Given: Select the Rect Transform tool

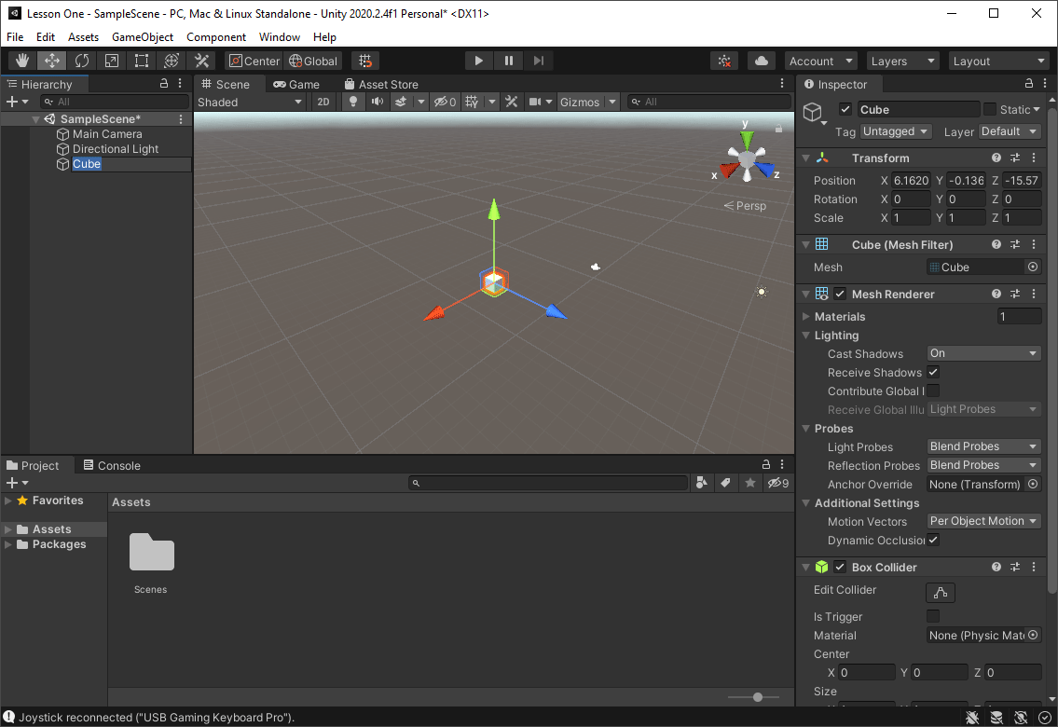Looking at the screenshot, I should click(x=142, y=60).
